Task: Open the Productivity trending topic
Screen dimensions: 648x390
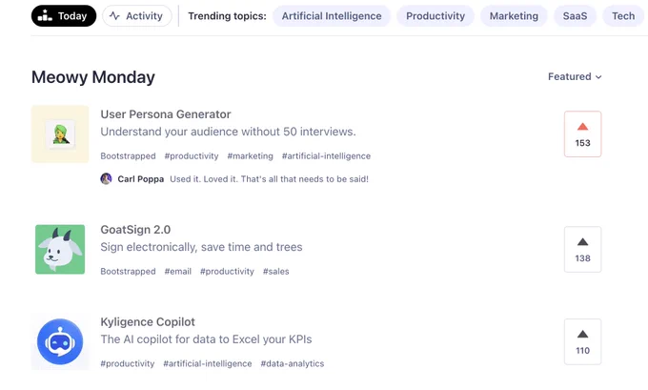Action: pos(435,15)
